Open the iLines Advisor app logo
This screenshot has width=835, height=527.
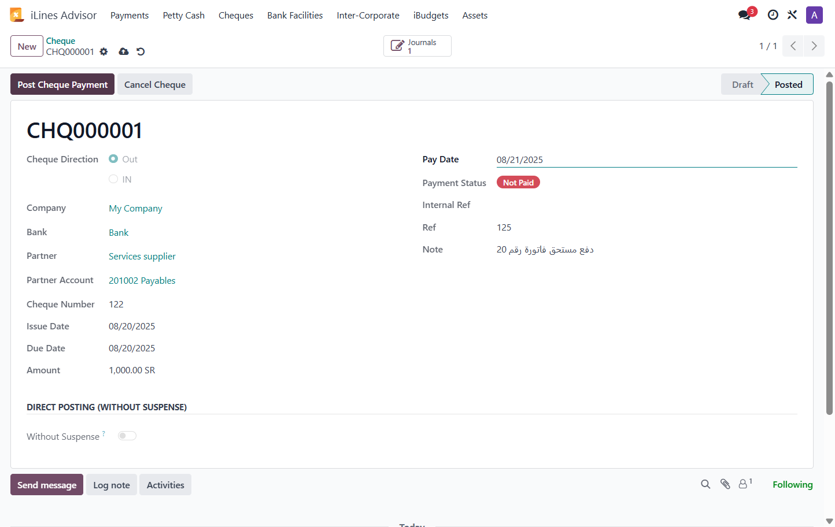click(x=17, y=15)
